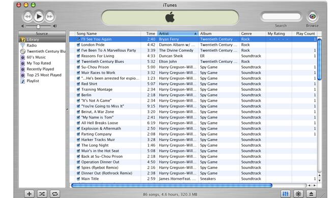Open My Top Rated smart playlist
The width and height of the screenshot is (336, 198).
42,63
